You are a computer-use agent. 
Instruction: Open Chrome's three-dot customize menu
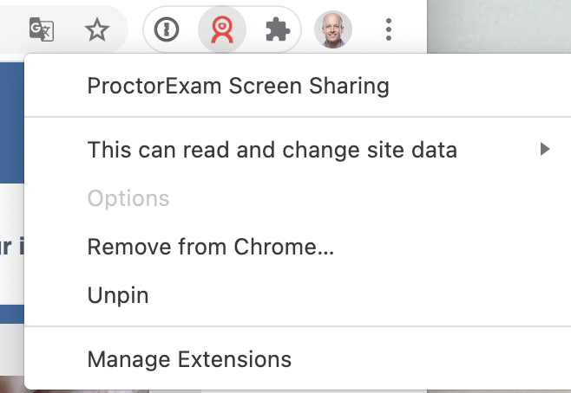pyautogui.click(x=389, y=29)
